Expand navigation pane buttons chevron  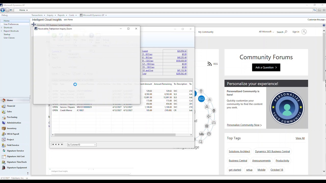pos(28,173)
